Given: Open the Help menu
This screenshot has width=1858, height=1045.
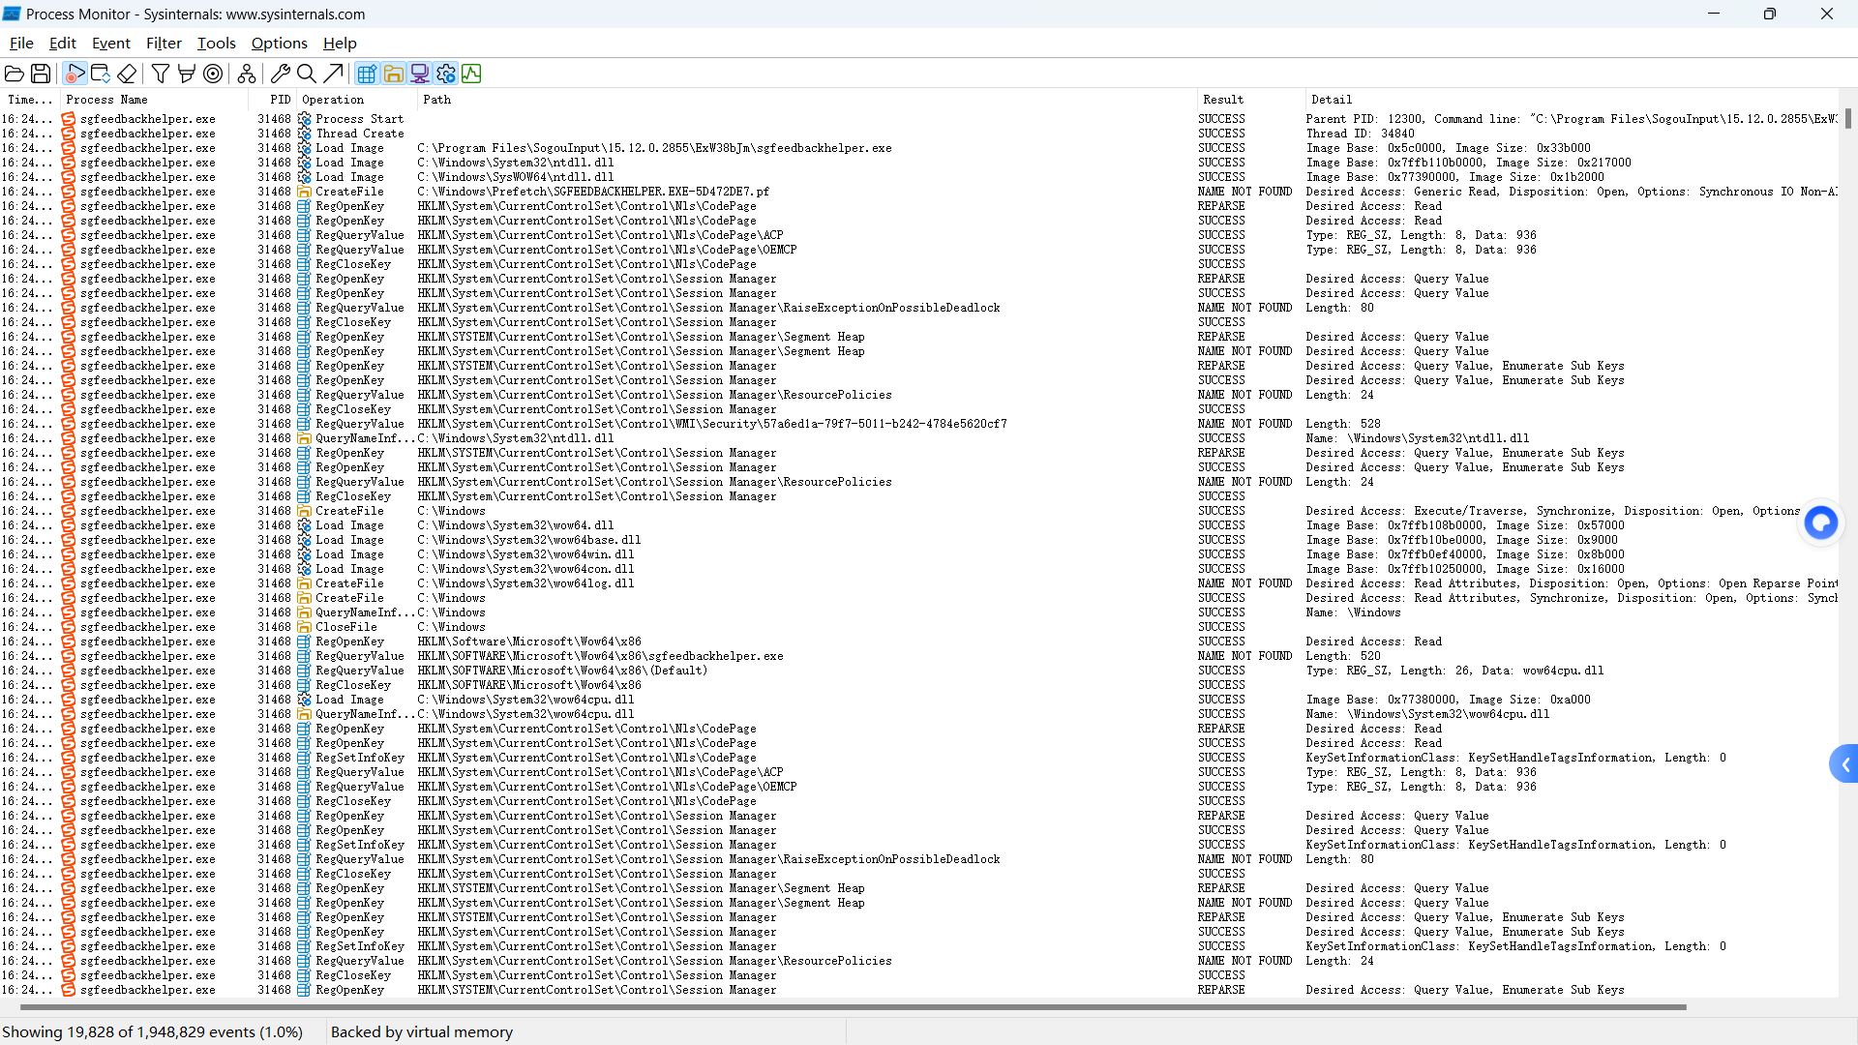Looking at the screenshot, I should tap(340, 44).
